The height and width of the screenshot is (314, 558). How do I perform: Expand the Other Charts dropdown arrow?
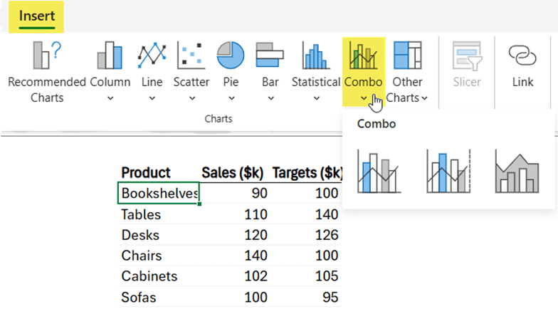point(424,98)
